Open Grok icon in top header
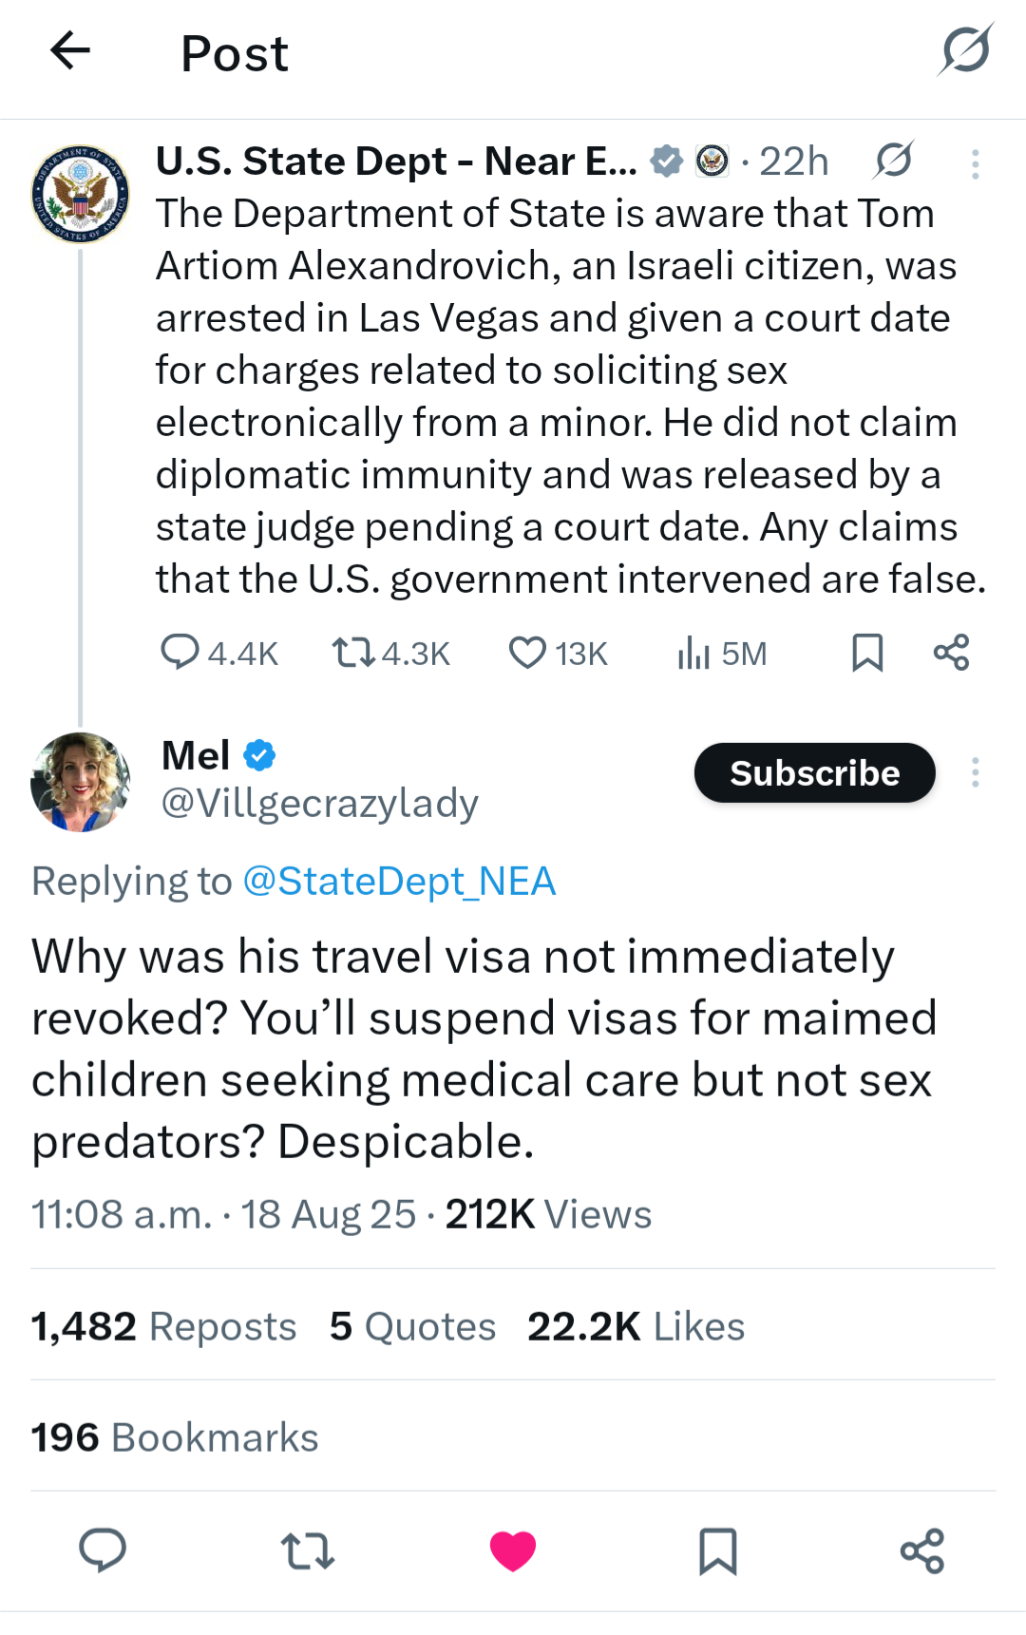The image size is (1026, 1635). coord(966,49)
